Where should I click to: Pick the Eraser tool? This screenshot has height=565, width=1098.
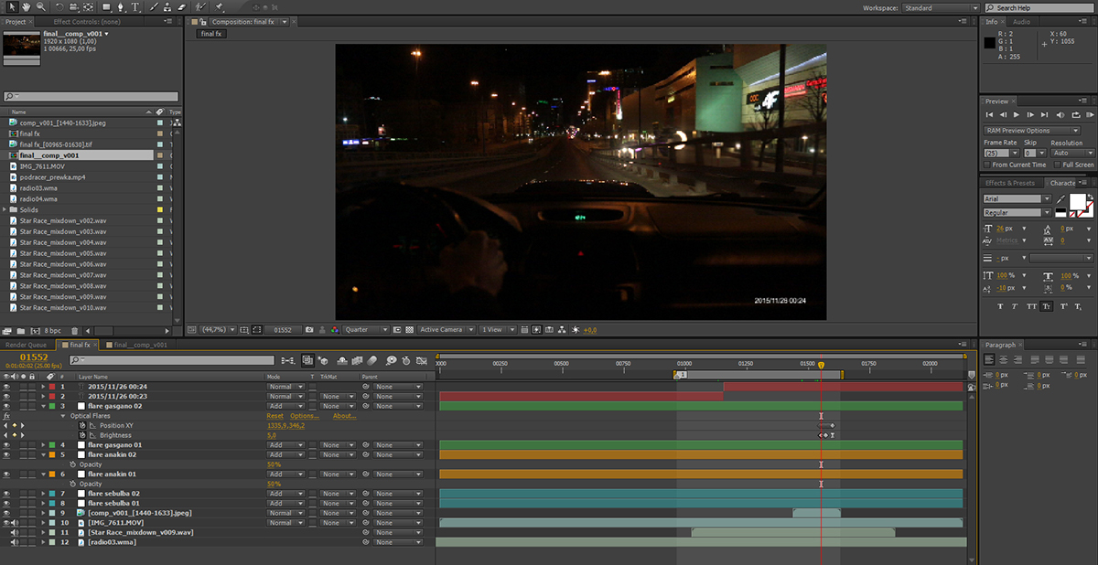[182, 7]
